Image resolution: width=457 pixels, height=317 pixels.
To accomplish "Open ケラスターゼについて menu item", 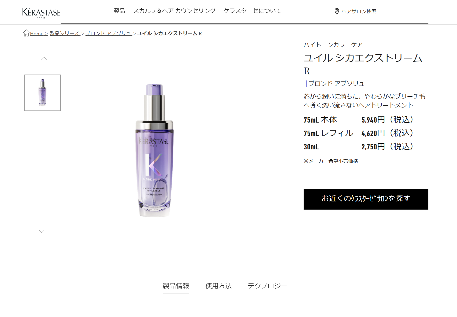I will [x=252, y=11].
